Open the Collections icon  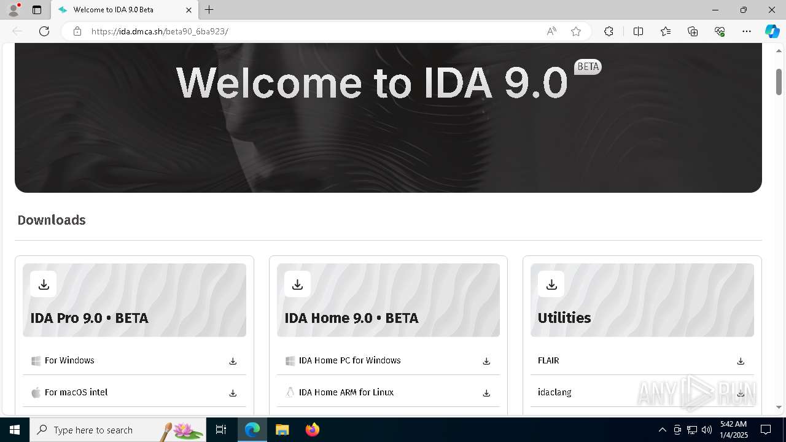pos(693,31)
